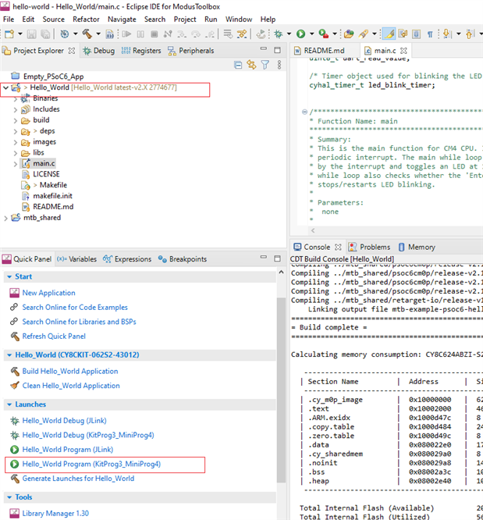Screen dimensions: 483x520
Task: Open the Project Explorer view menu dots
Action: [279, 65]
